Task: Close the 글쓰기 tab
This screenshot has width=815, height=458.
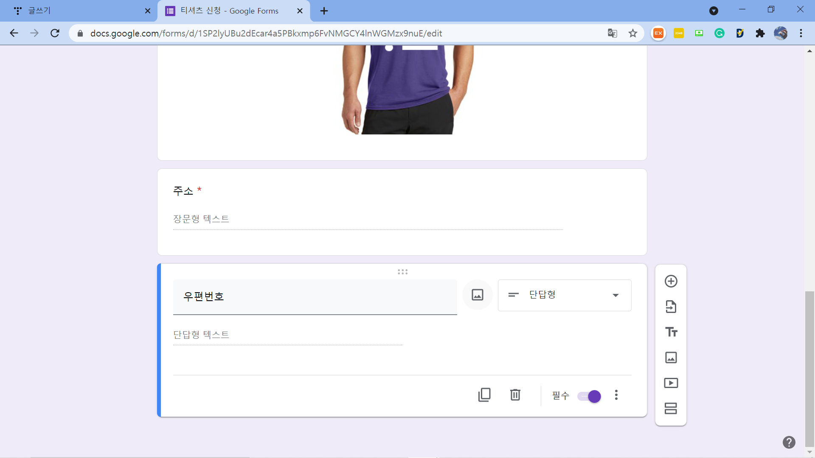Action: (x=148, y=11)
